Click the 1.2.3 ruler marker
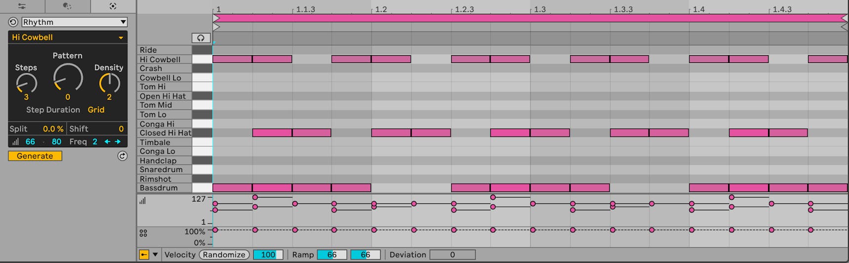The width and height of the screenshot is (849, 263). pyautogui.click(x=464, y=9)
